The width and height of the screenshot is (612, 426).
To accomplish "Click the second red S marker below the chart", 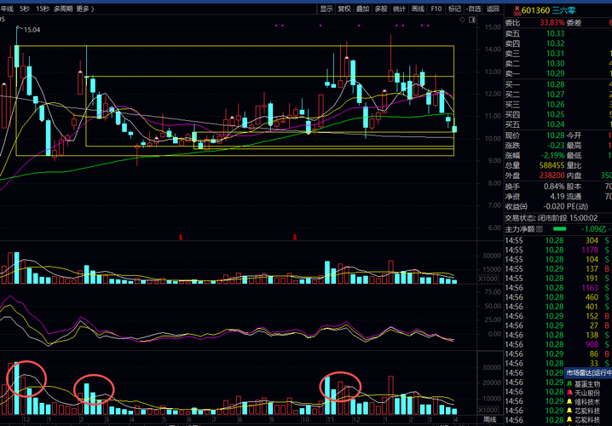I will click(295, 237).
